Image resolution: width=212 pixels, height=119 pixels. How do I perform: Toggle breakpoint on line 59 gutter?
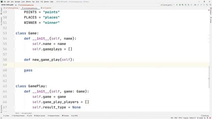pyautogui.click(x=11, y=65)
